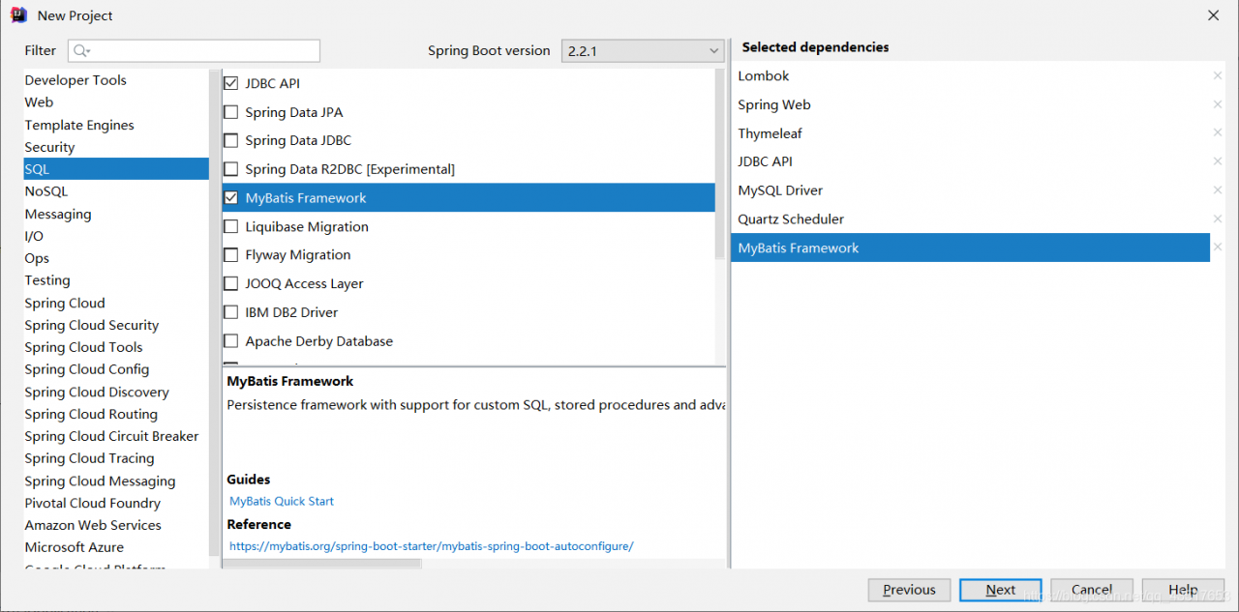Go back with the Previous button
This screenshot has height=612, width=1239.
click(x=909, y=590)
